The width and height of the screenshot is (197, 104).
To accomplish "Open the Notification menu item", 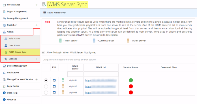I will 20,73.
